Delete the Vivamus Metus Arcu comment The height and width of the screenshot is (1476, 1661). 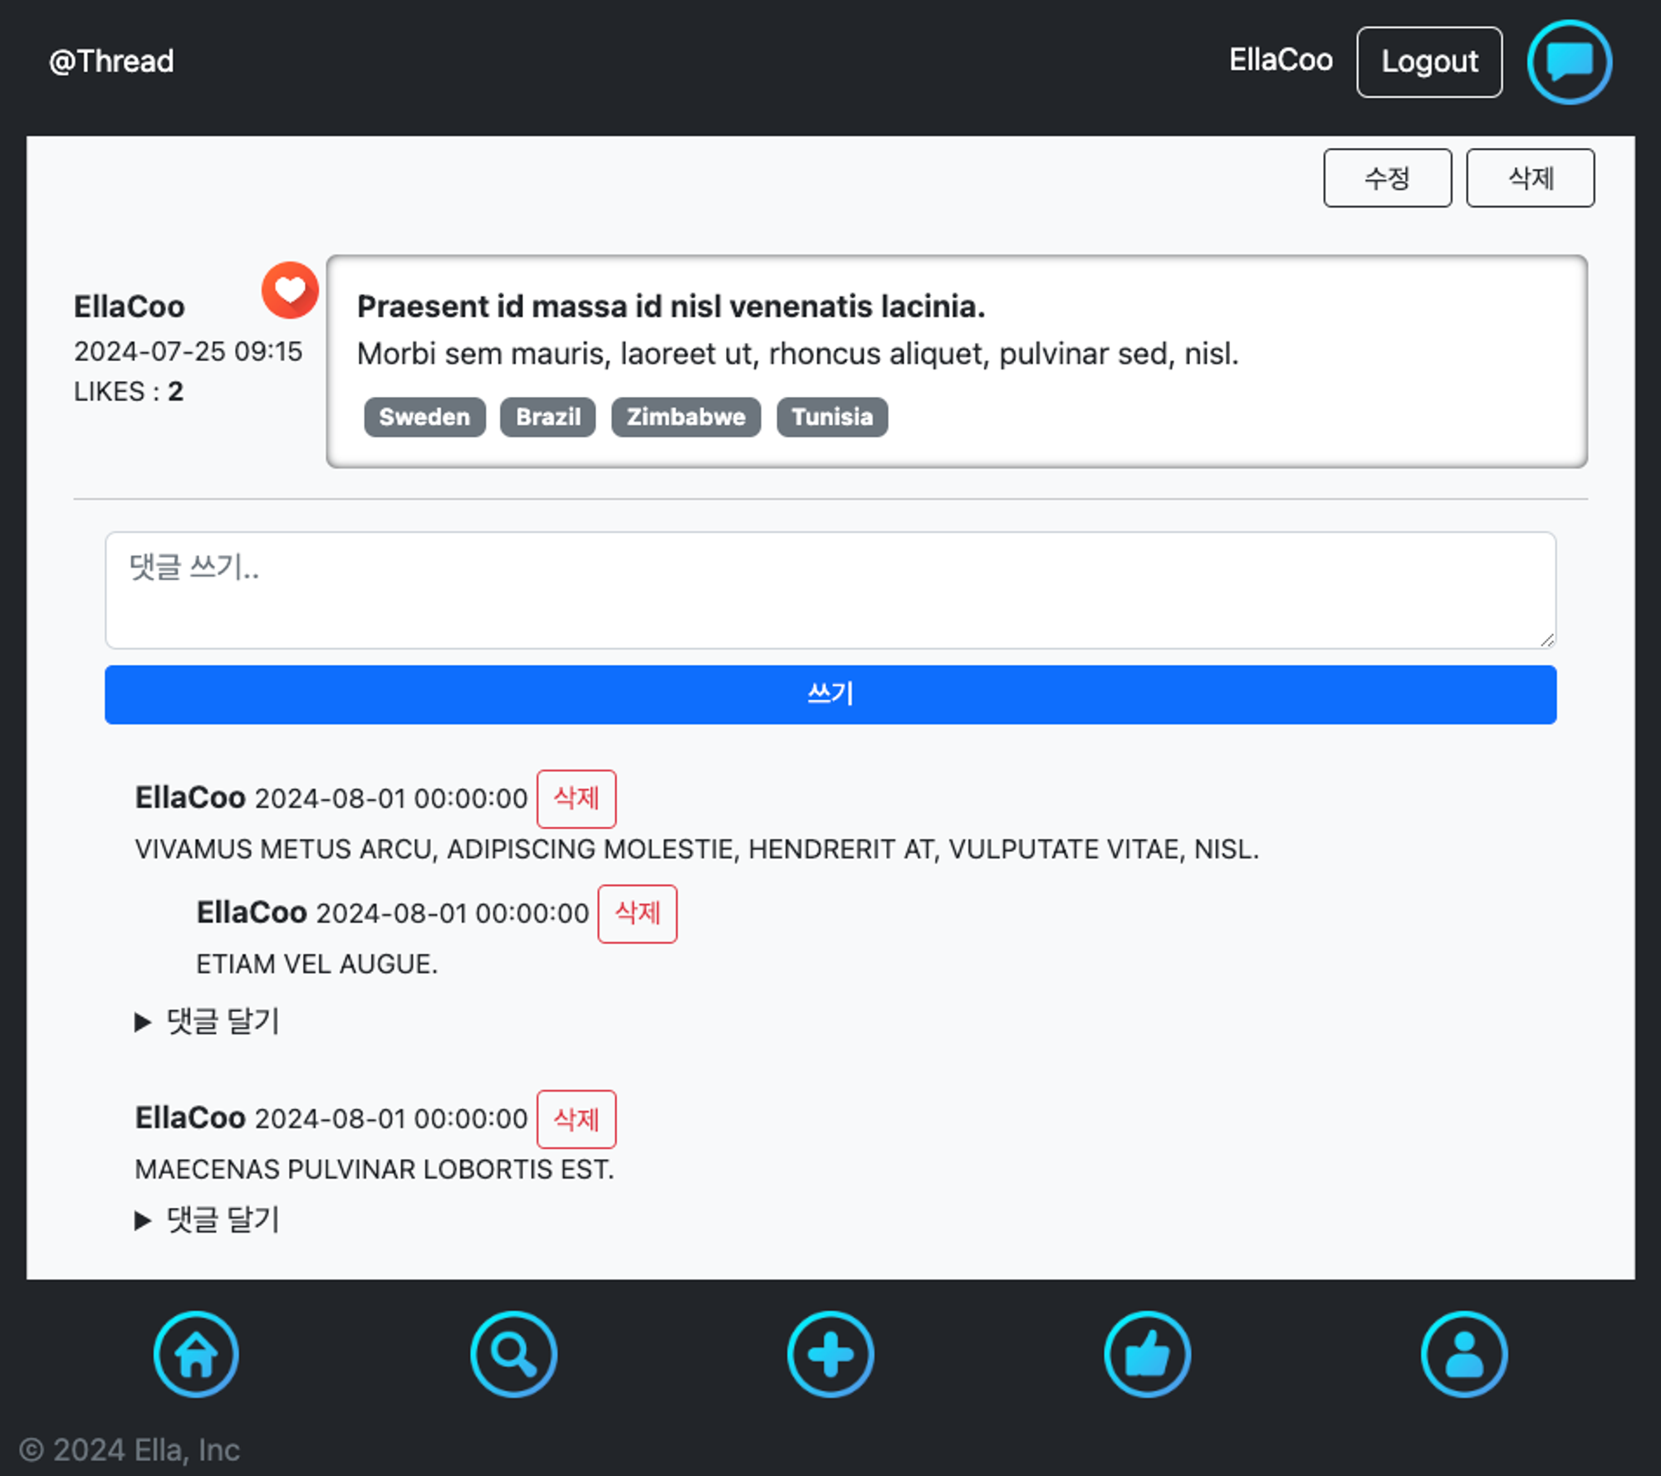(576, 799)
